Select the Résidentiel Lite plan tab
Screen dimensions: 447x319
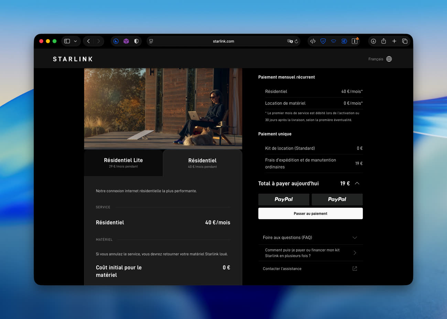[123, 163]
